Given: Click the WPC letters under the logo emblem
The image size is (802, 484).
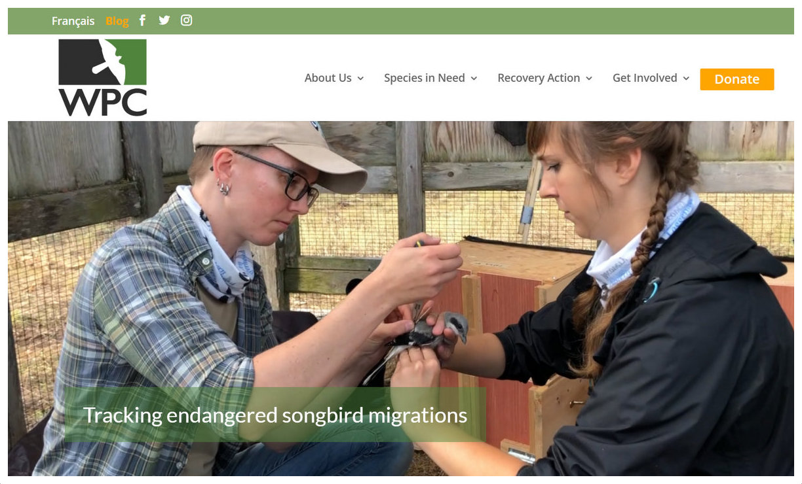Looking at the screenshot, I should (x=103, y=102).
